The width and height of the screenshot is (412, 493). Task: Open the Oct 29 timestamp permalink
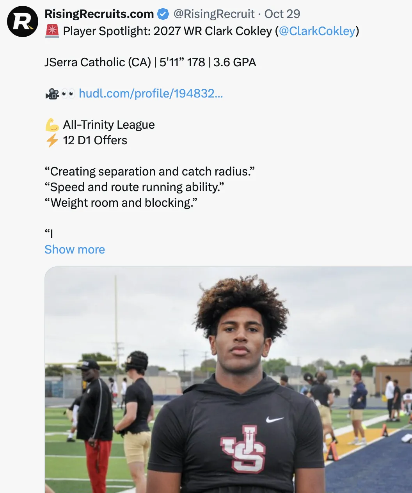(282, 14)
